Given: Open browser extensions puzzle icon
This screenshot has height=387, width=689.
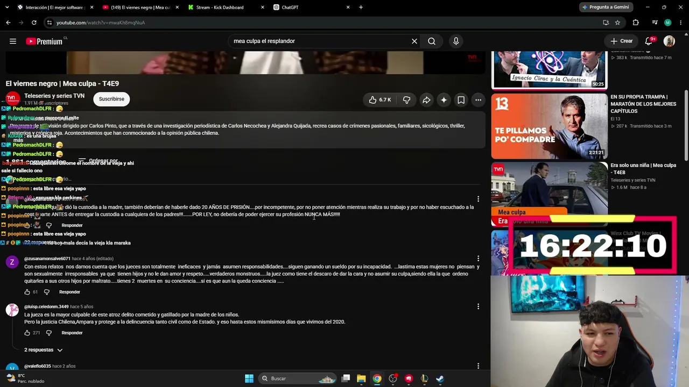Looking at the screenshot, I should [636, 23].
